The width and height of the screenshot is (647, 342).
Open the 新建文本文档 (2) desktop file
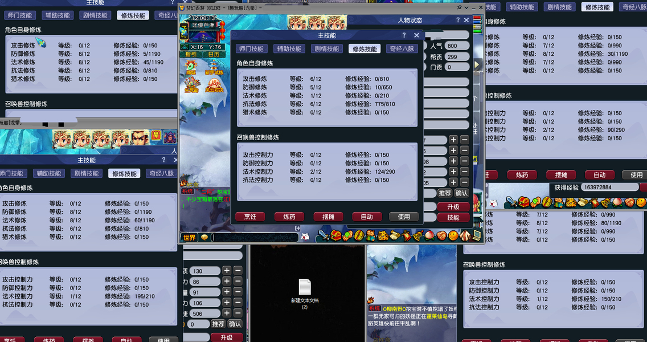click(x=305, y=294)
